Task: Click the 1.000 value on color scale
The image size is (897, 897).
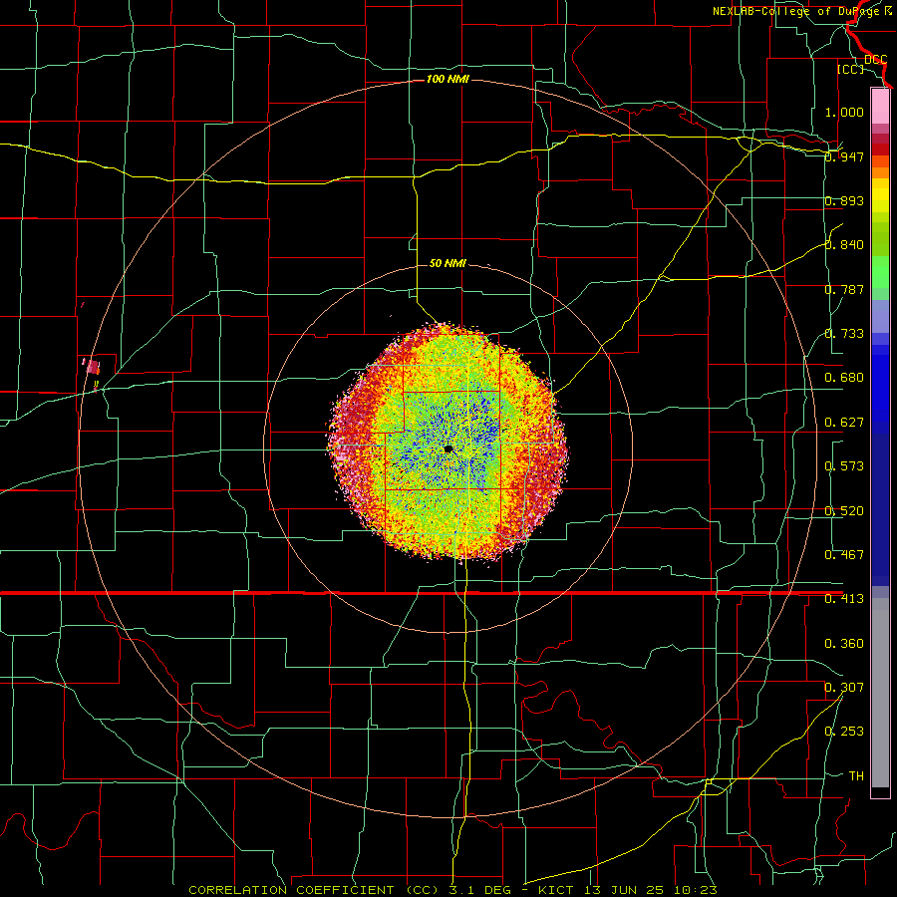Action: point(844,112)
